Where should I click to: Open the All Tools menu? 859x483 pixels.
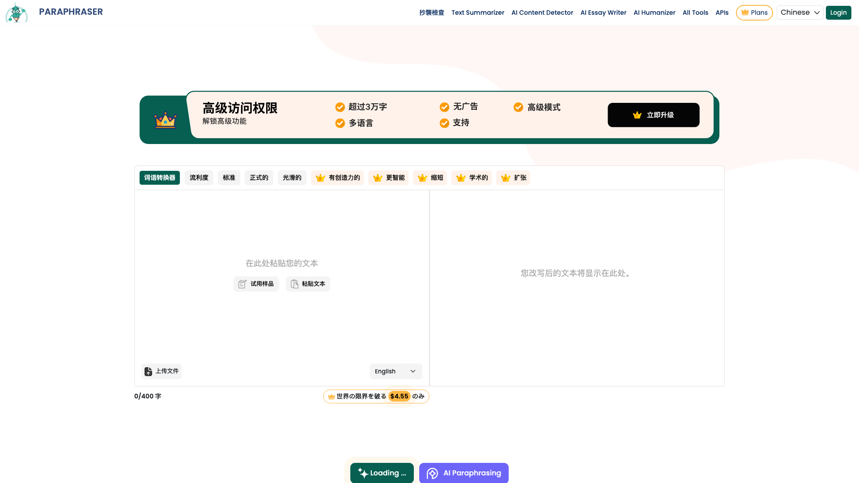(x=695, y=13)
